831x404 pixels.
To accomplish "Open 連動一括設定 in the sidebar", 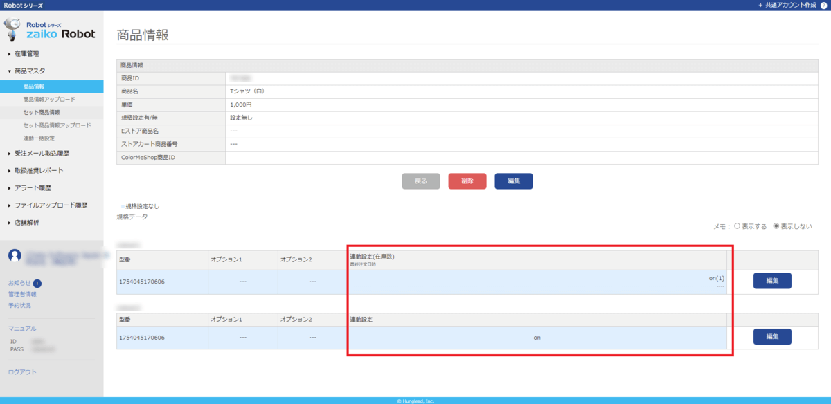I will coord(39,138).
